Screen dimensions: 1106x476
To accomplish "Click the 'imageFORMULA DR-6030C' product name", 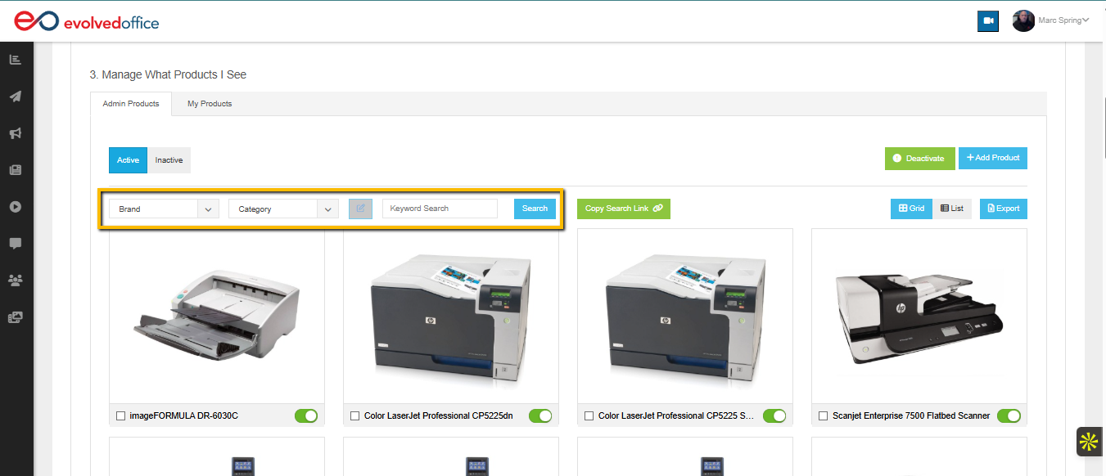I will tap(183, 416).
